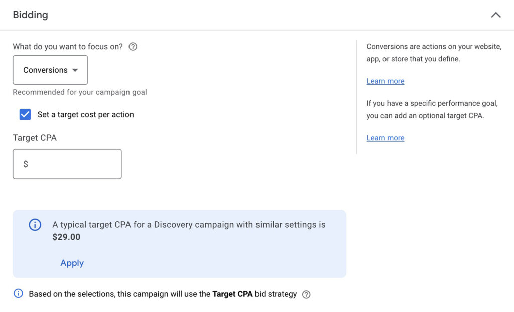
Task: Open the help tooltip for Target CPA bid strategy
Action: tap(306, 294)
